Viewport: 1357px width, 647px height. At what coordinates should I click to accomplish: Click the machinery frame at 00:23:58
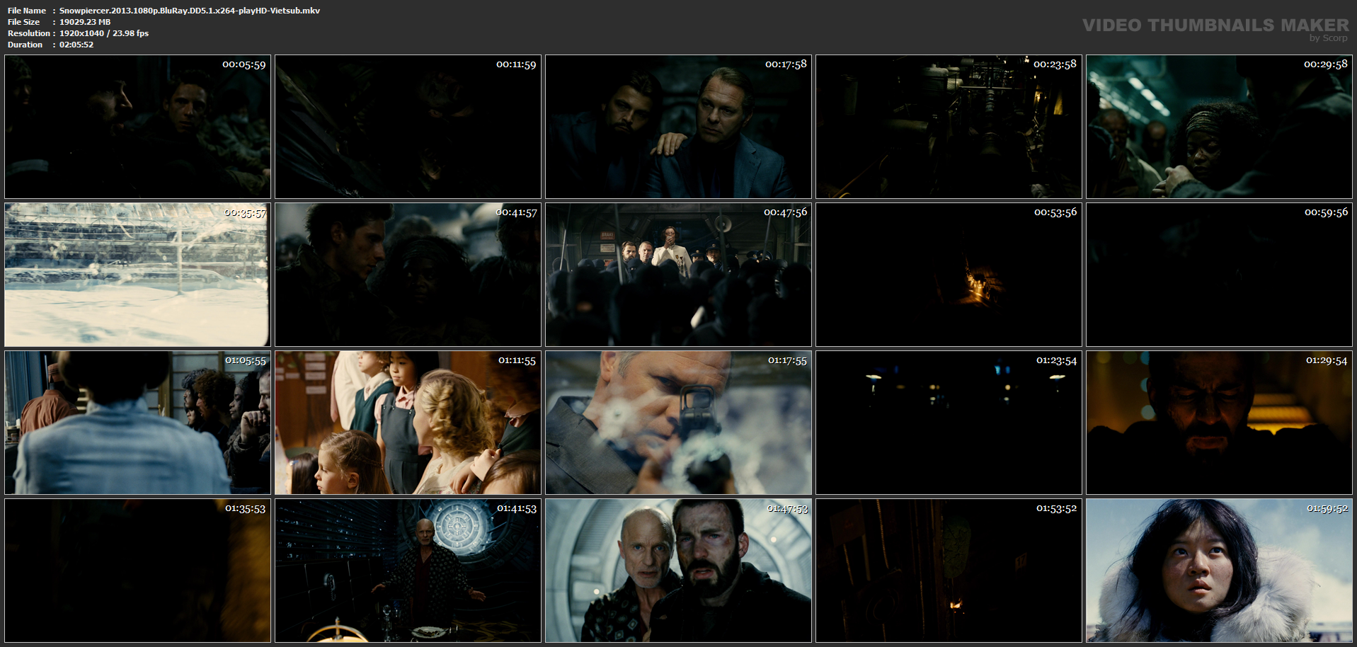click(949, 127)
